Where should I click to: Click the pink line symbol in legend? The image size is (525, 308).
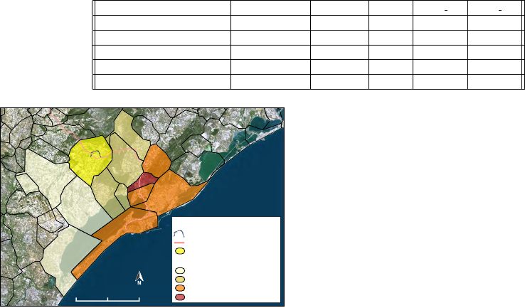tap(180, 243)
